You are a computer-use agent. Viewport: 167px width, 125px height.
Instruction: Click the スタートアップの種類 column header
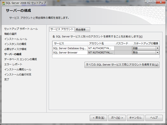pyautogui.click(x=146, y=43)
